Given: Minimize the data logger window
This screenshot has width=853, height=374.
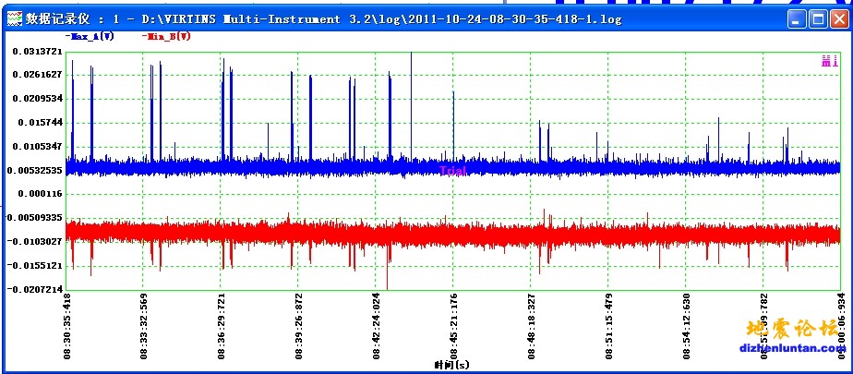Looking at the screenshot, I should [796, 18].
